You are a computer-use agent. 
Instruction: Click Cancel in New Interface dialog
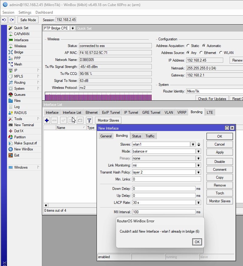(x=220, y=144)
